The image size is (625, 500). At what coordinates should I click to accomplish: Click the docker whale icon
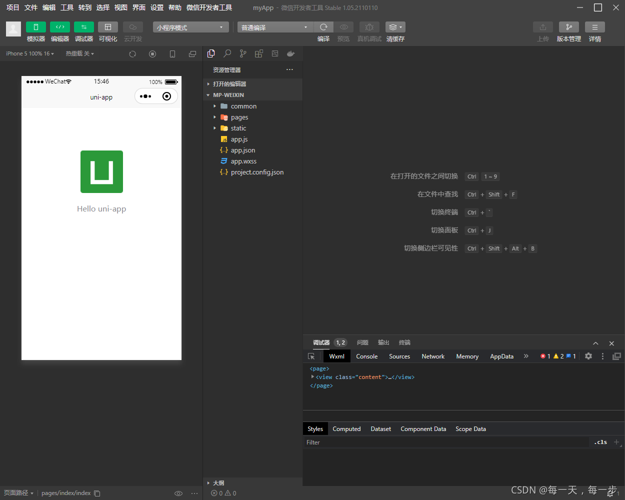click(x=291, y=53)
